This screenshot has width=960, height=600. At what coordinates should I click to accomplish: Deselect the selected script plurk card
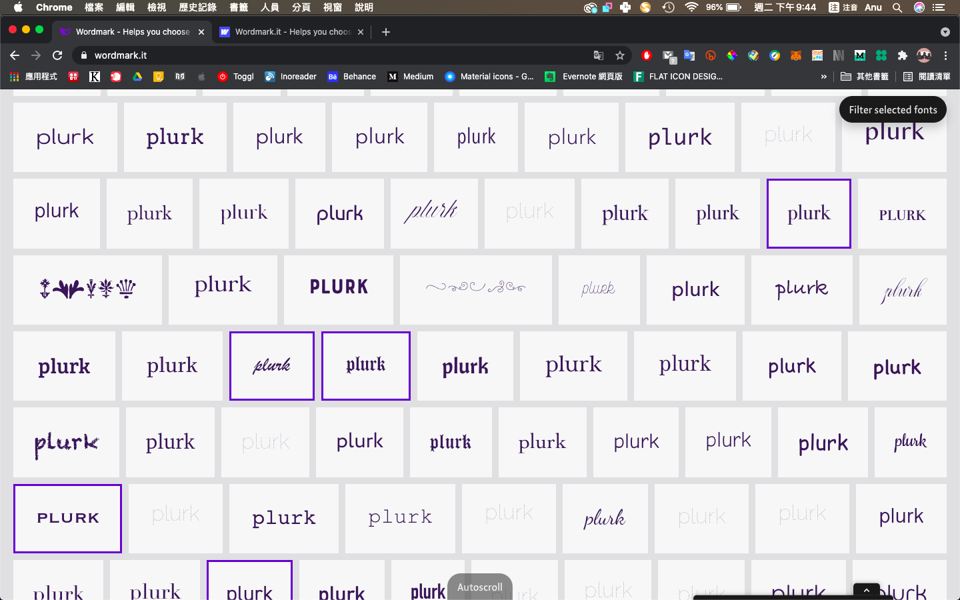coord(272,366)
